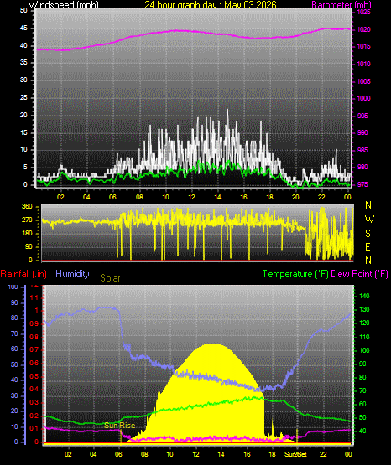Screen dimensions: 391x465
Task: Select the 975 value on the barometer axis
Action: [x=362, y=185]
